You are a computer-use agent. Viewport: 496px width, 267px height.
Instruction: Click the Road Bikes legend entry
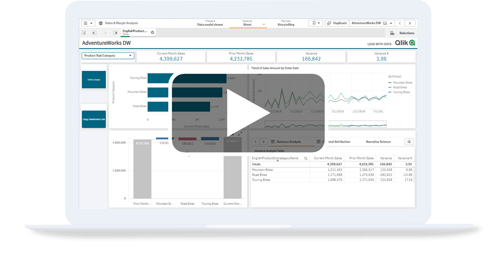(x=398, y=87)
